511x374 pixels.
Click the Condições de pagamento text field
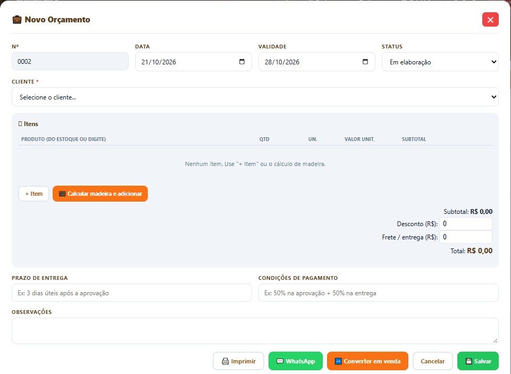[379, 293]
